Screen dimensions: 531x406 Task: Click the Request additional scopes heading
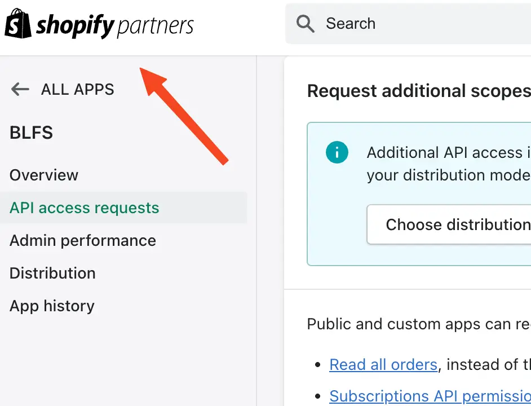(x=417, y=90)
